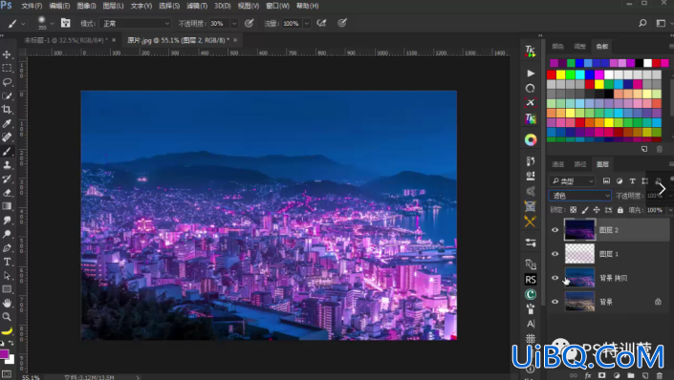Toggle visibility of 背景 layer
Image resolution: width=674 pixels, height=380 pixels.
pyautogui.click(x=554, y=302)
